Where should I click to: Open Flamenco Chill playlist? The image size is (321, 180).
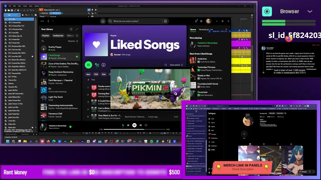[x=60, y=115]
